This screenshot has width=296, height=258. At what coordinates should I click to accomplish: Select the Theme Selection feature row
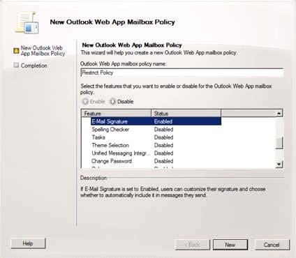[x=156, y=145]
